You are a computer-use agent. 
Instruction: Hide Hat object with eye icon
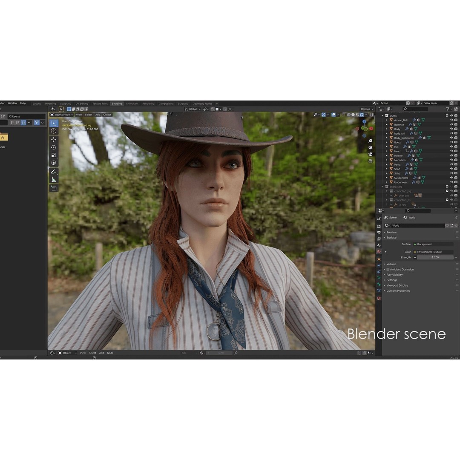tap(451, 147)
